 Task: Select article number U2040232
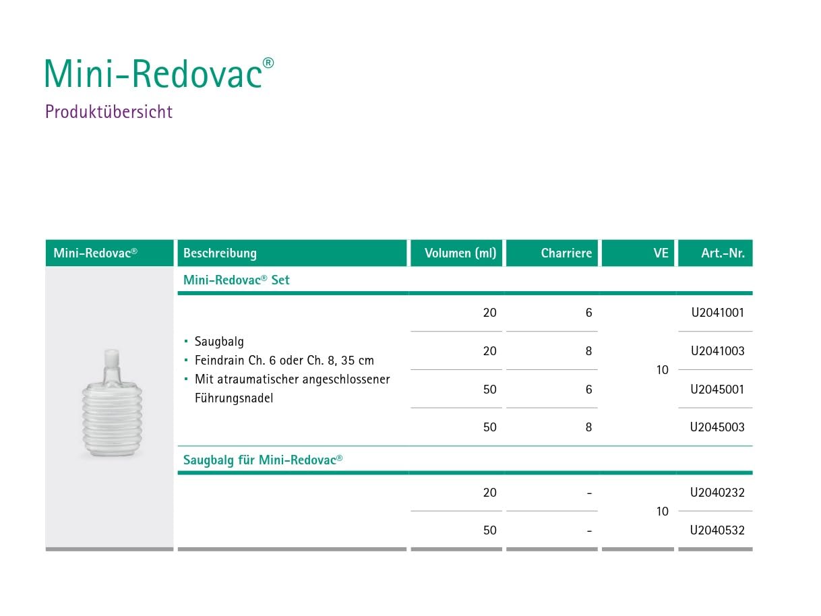(717, 493)
